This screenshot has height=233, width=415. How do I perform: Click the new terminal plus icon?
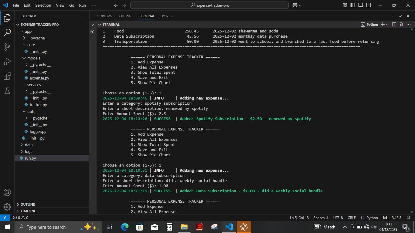click(x=382, y=25)
